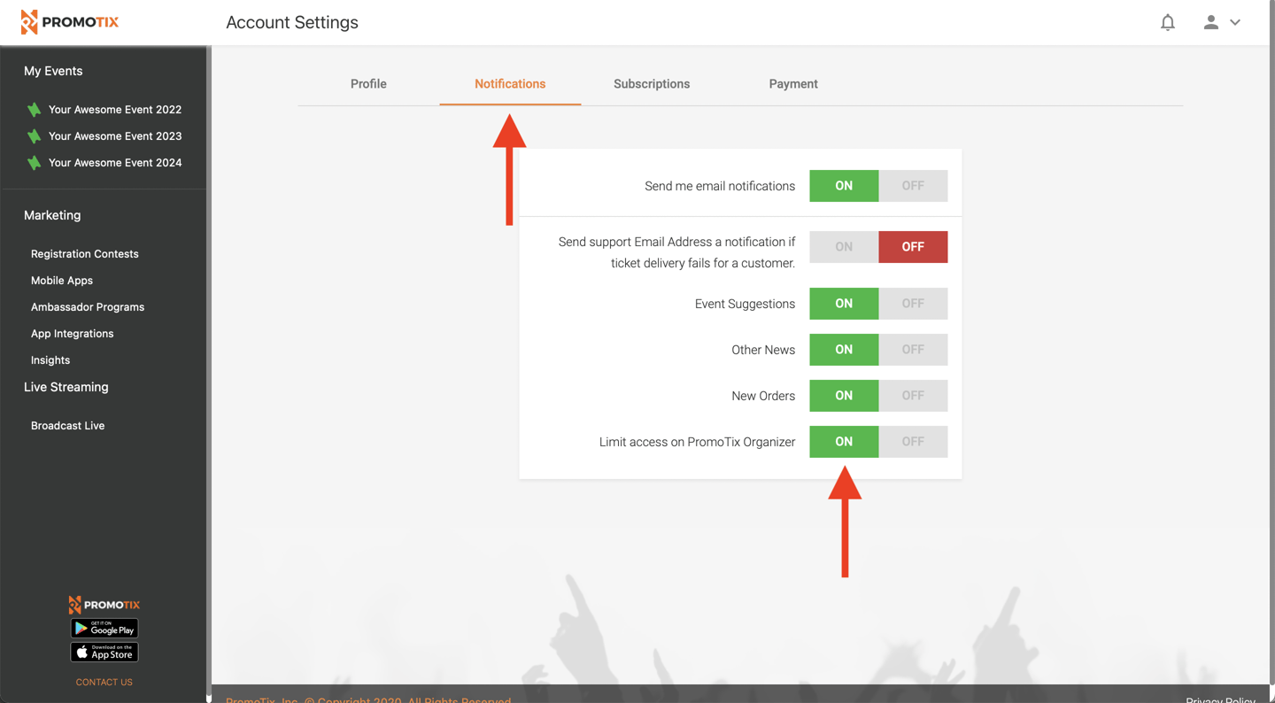Open the notifications bell icon

coord(1167,21)
